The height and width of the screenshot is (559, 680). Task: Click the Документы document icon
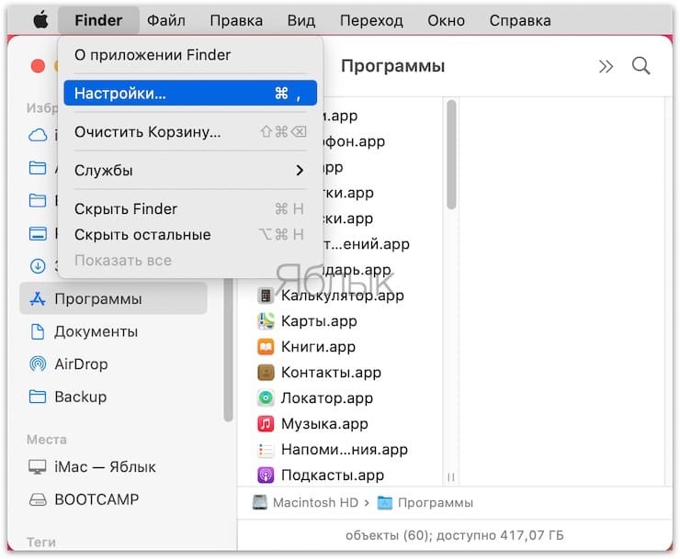tap(38, 331)
